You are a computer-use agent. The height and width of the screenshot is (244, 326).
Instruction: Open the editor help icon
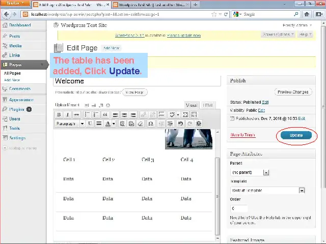pyautogui.click(x=199, y=124)
